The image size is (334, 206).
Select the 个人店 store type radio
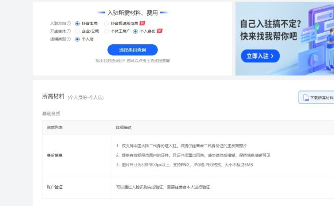click(x=77, y=39)
